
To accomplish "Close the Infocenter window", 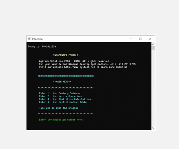I will (150, 39).
